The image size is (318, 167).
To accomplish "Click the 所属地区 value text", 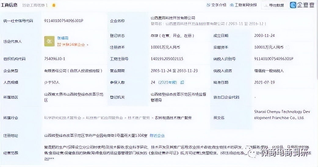I will 74,97.
